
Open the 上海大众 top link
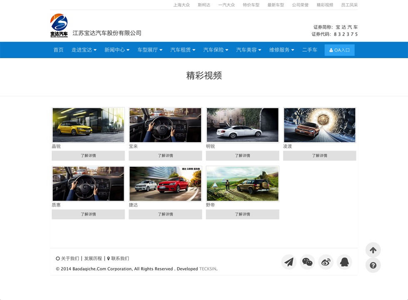click(182, 5)
